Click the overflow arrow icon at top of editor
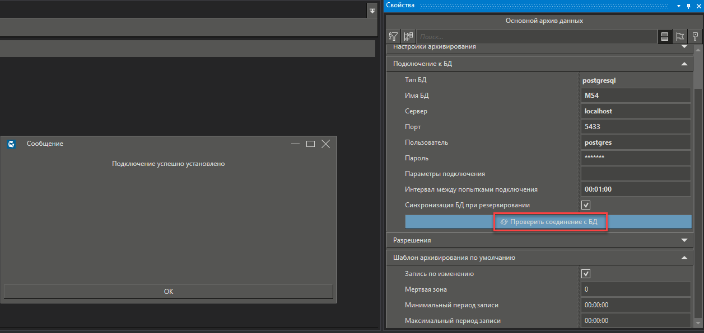This screenshot has width=704, height=333. pos(372,11)
